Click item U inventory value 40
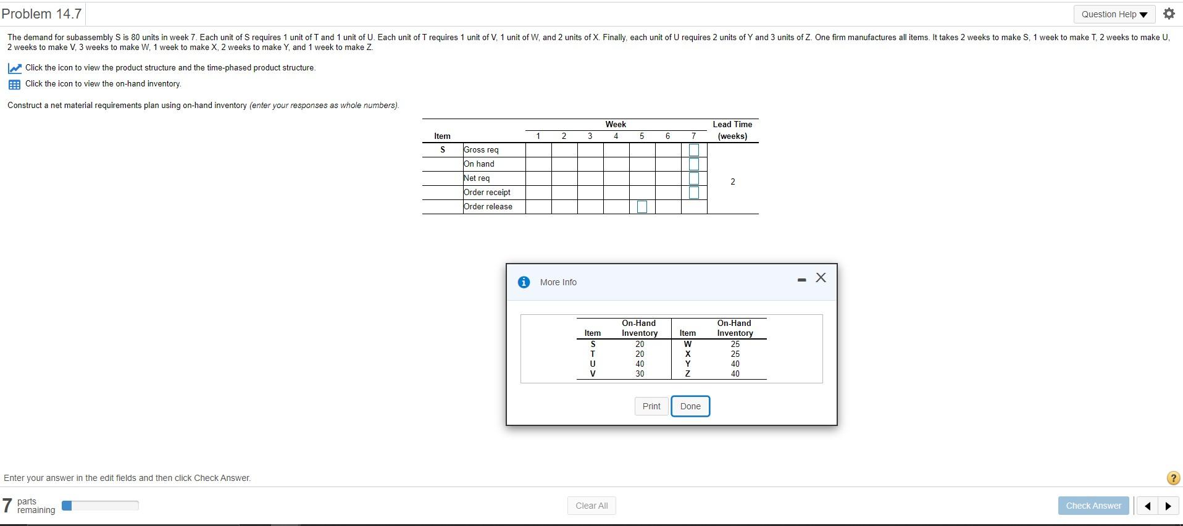 (x=640, y=364)
